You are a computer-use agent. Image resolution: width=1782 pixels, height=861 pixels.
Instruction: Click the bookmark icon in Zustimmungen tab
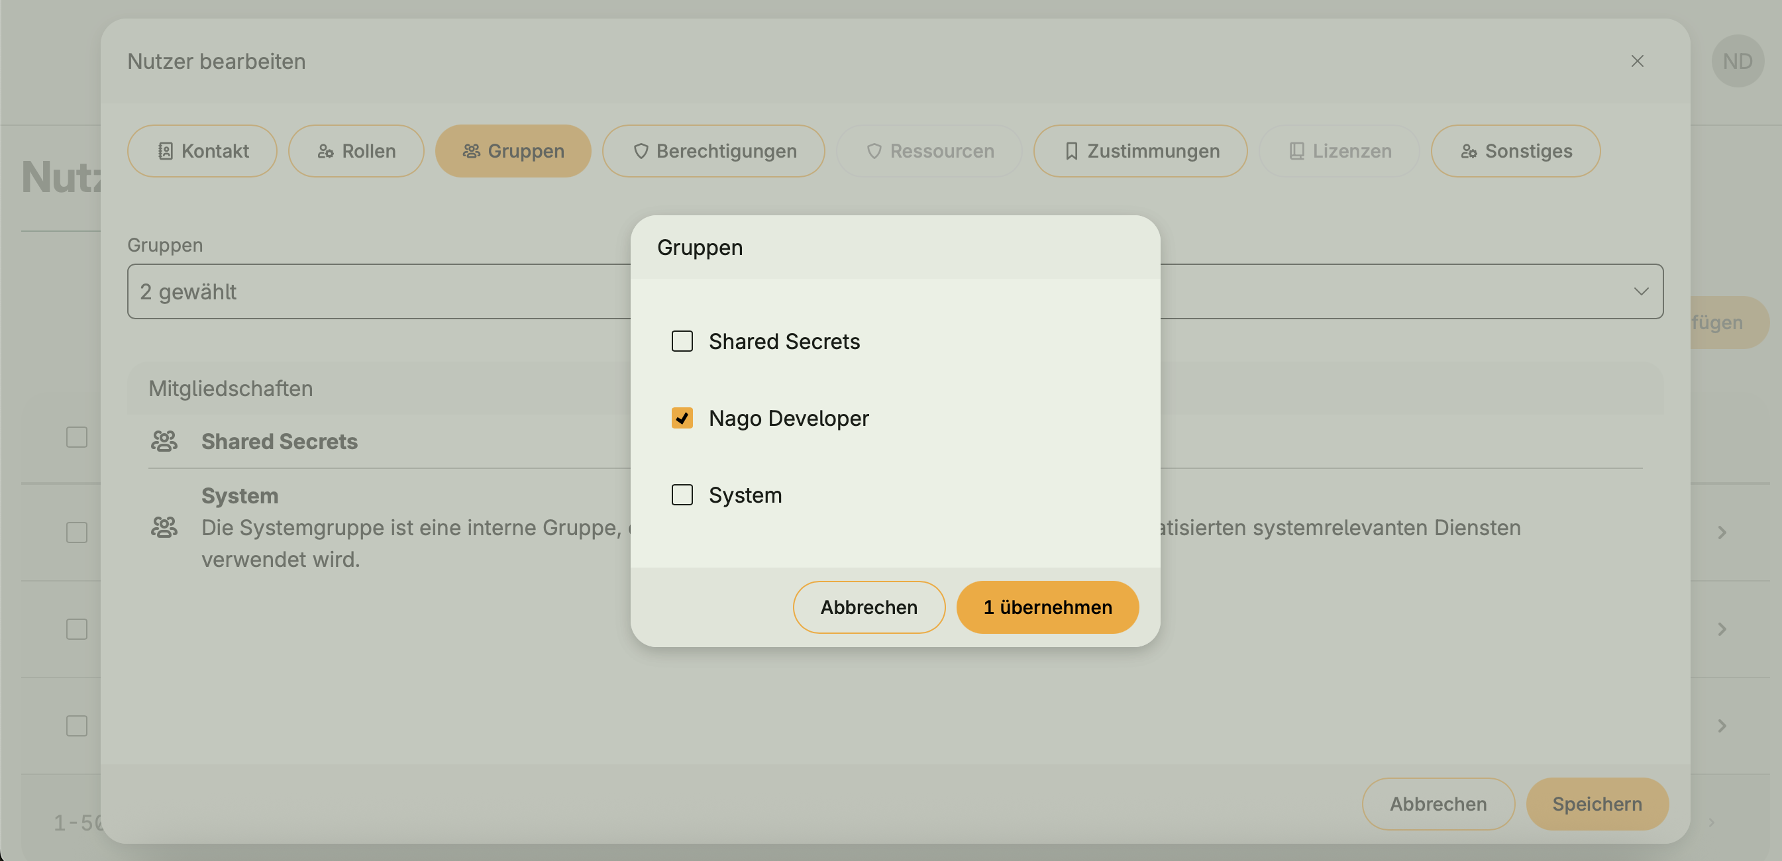pos(1071,151)
